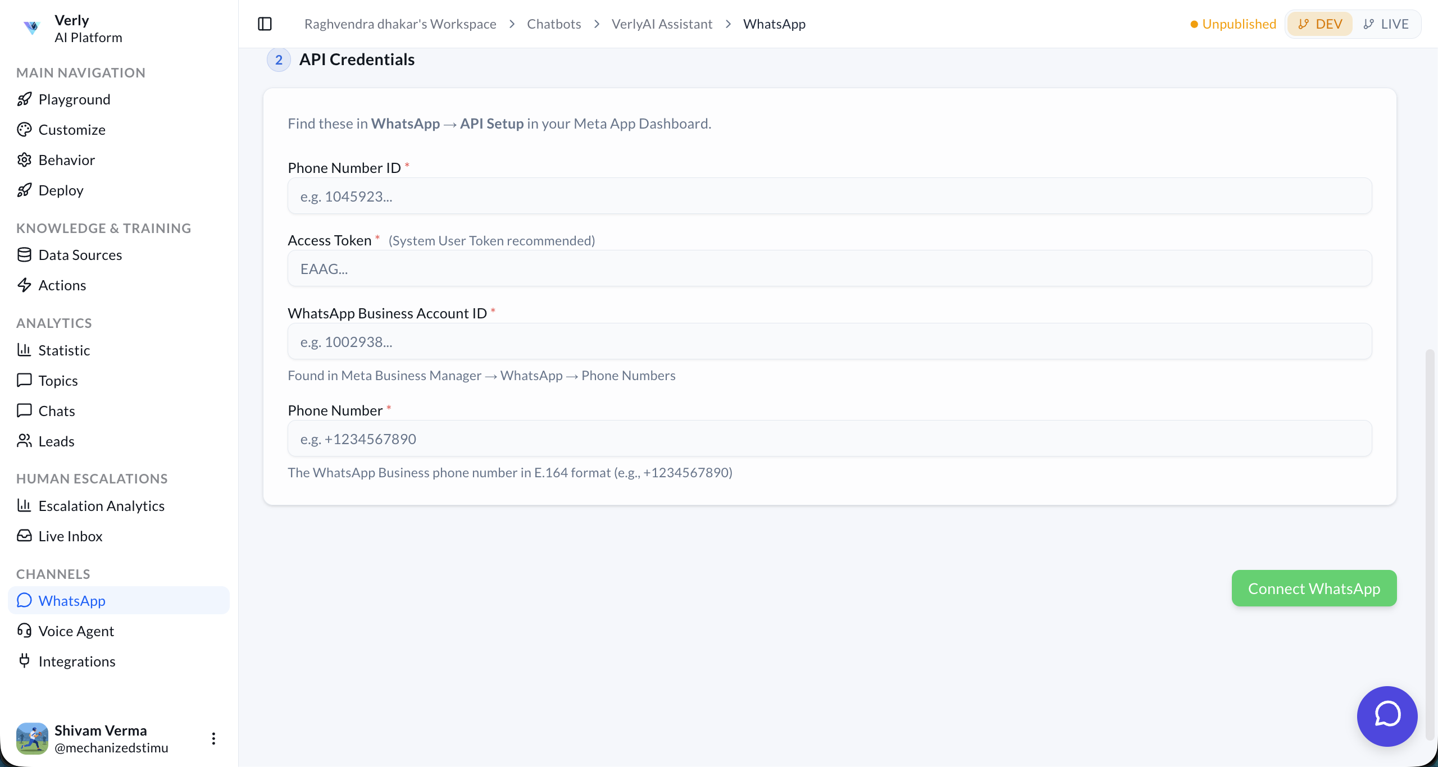Switch to the DEV environment

(x=1319, y=24)
